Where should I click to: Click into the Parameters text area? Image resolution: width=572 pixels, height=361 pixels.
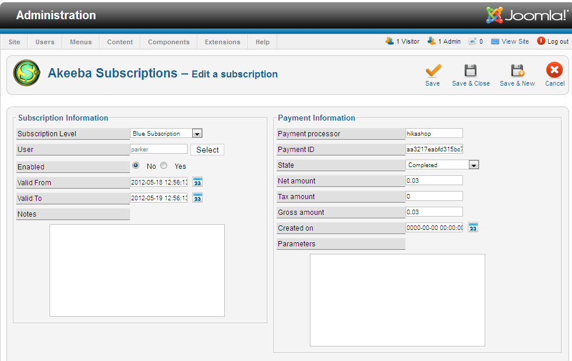pyautogui.click(x=397, y=300)
